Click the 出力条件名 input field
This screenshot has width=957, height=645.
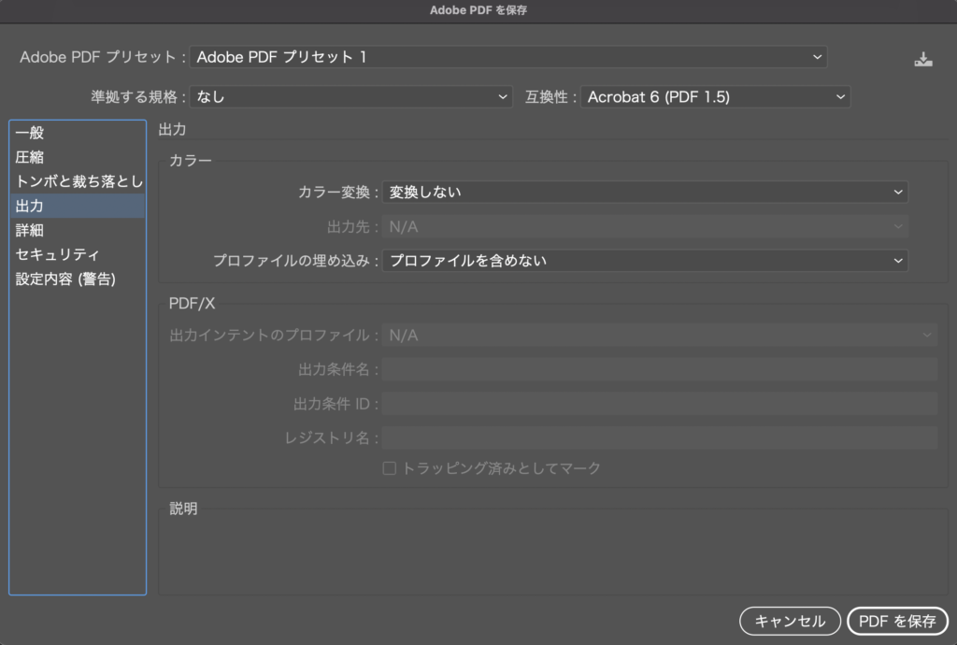[x=659, y=369]
